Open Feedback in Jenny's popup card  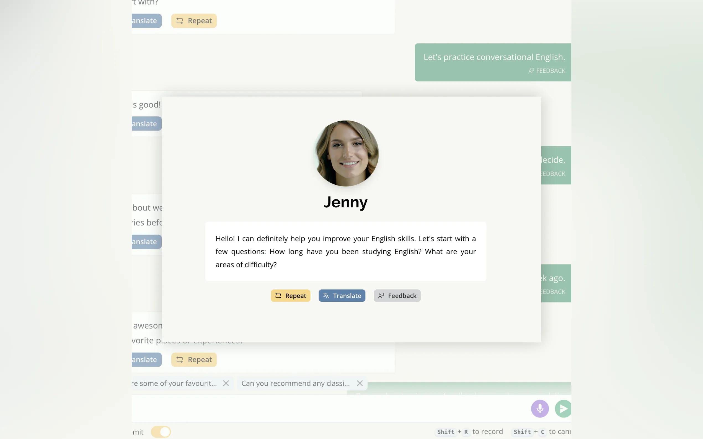click(397, 296)
